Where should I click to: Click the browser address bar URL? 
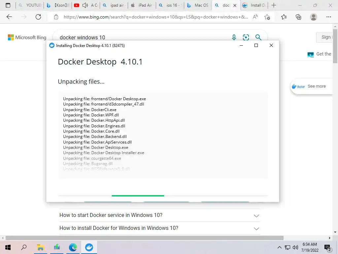click(x=156, y=17)
